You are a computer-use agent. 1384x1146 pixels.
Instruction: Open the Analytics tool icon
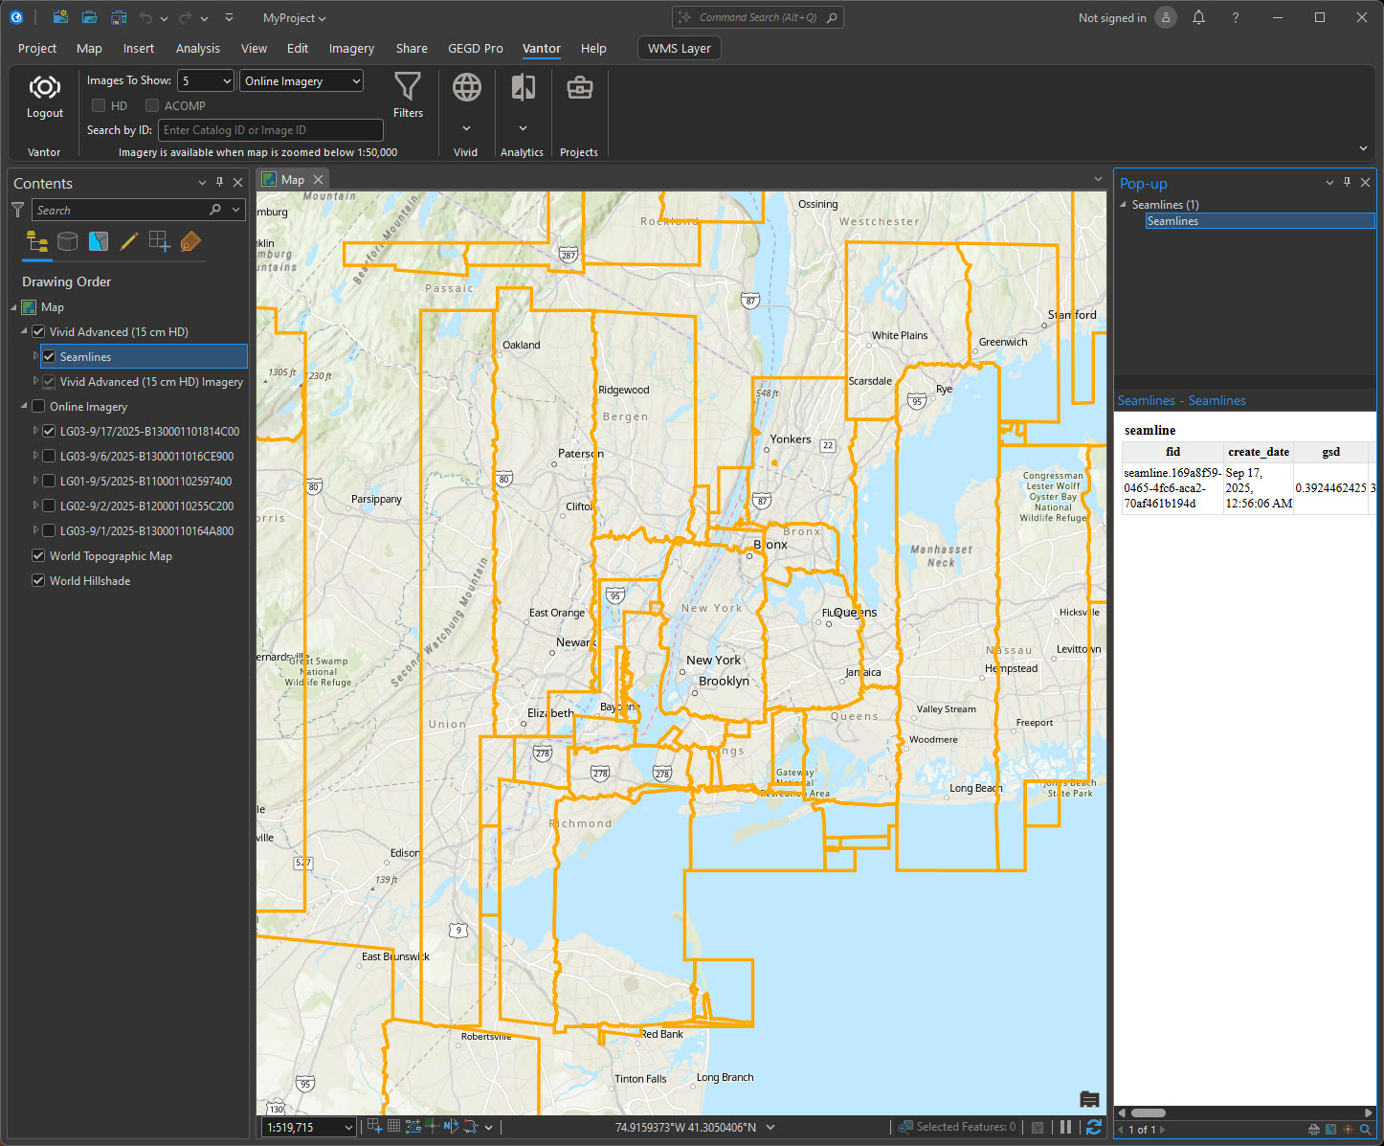click(523, 88)
